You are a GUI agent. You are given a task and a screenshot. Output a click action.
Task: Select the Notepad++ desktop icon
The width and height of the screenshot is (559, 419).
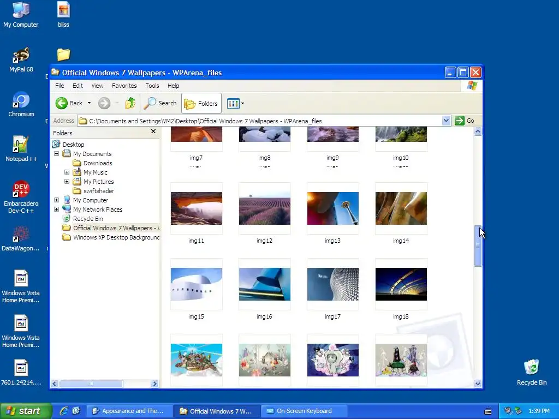[21, 149]
